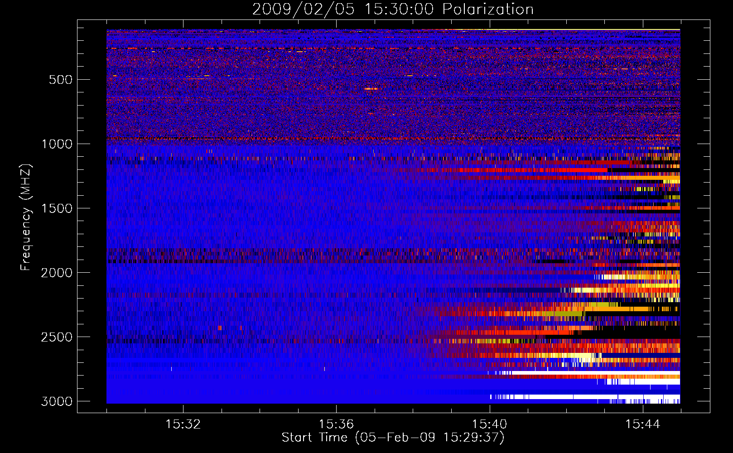Click the "15:32" time tick label
This screenshot has height=453, width=733.
183,424
